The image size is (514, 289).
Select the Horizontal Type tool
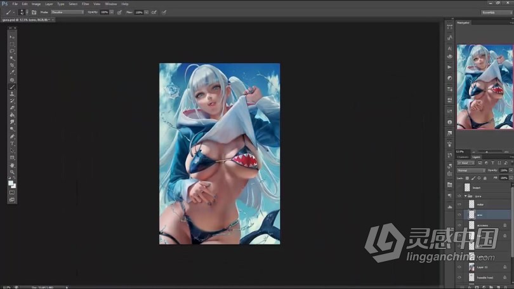pos(12,144)
